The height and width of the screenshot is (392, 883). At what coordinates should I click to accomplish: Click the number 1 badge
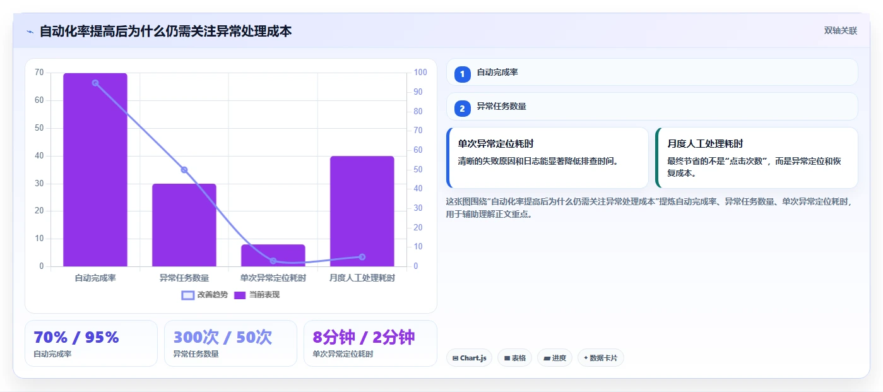pyautogui.click(x=462, y=74)
